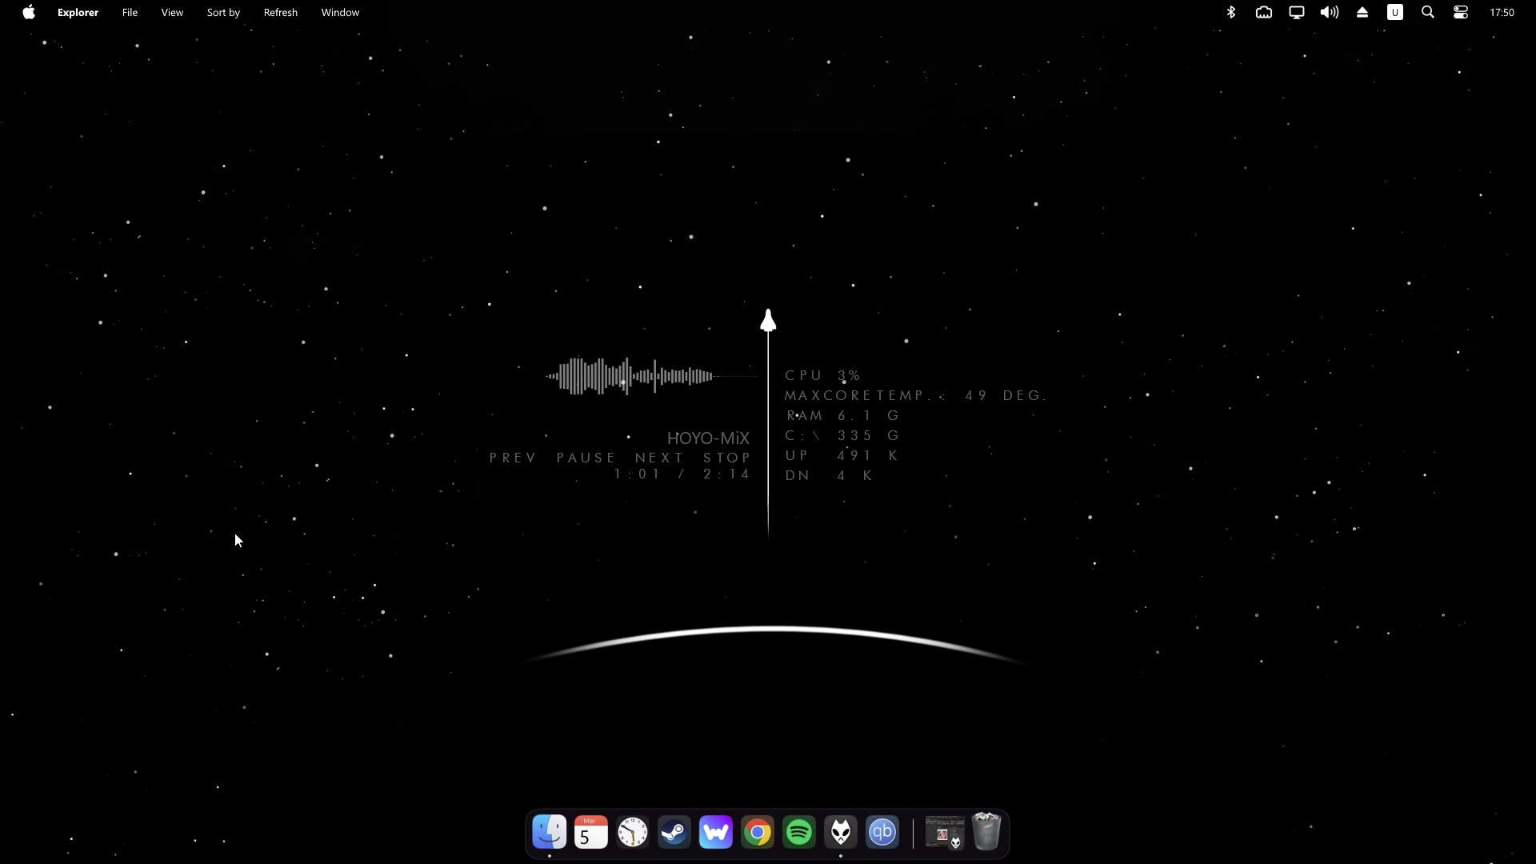The height and width of the screenshot is (864, 1536).
Task: Expand the View menu
Action: 172,12
